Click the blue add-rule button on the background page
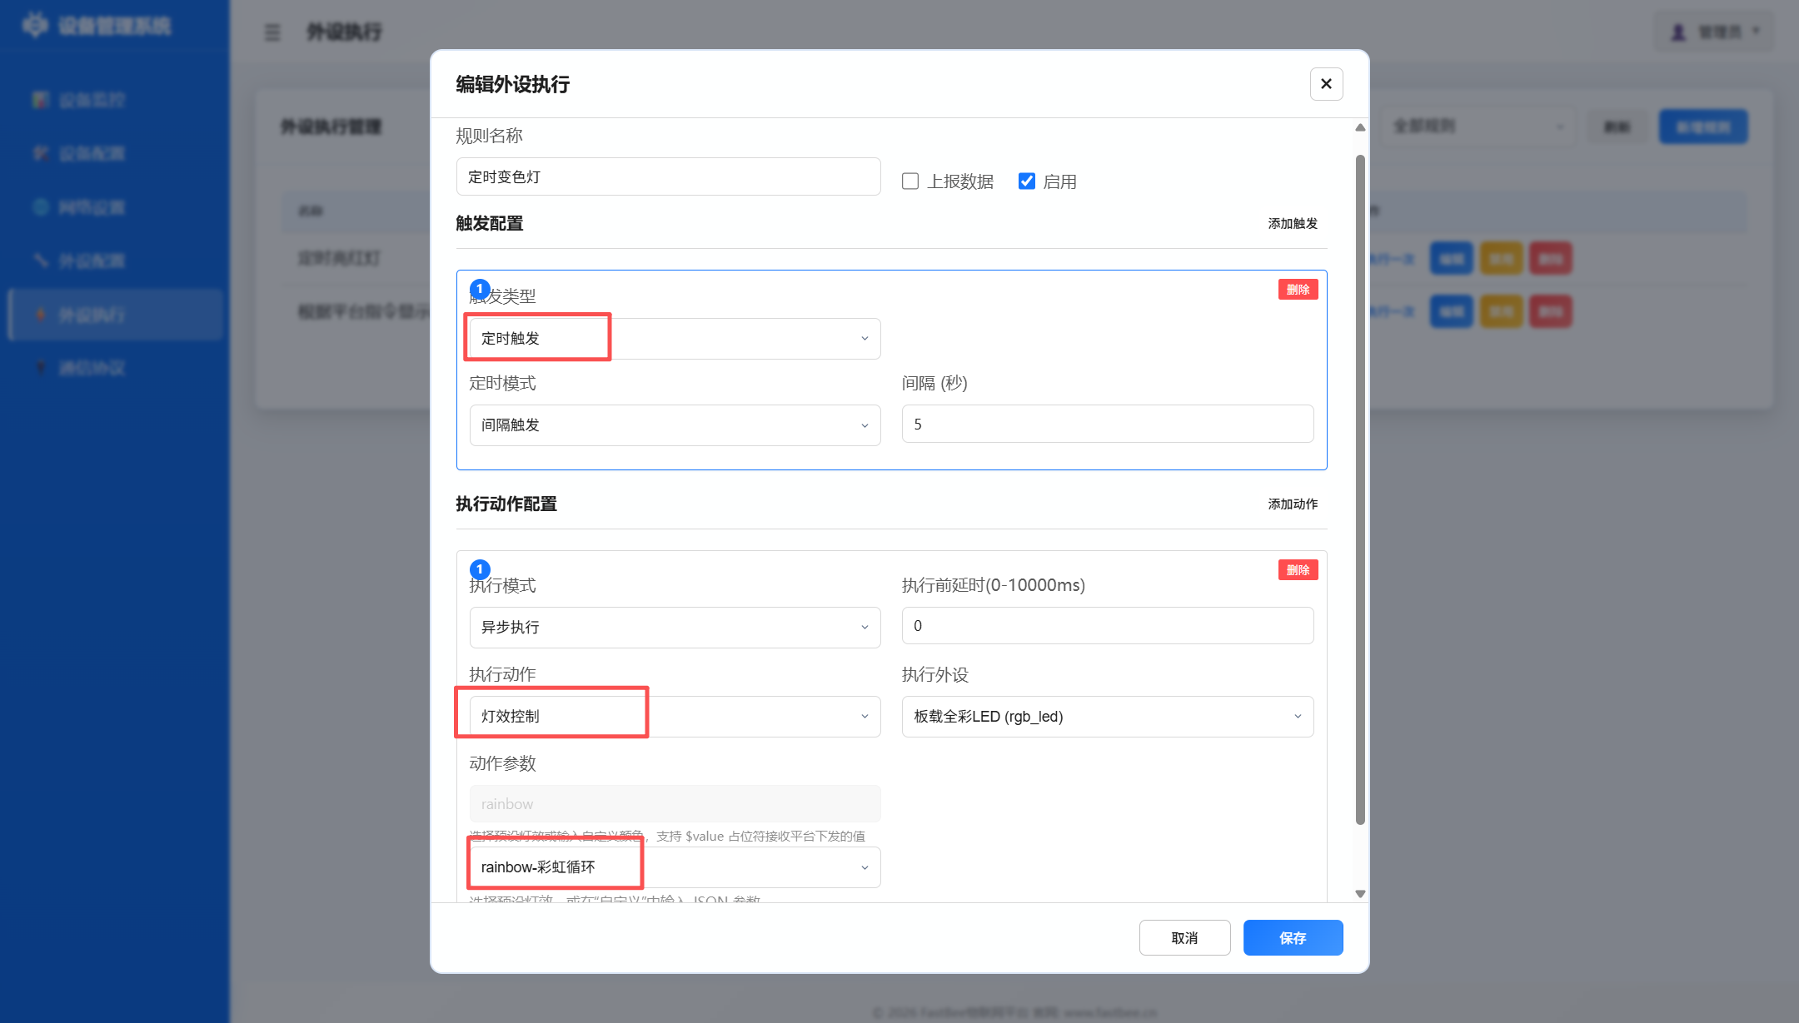 (1703, 127)
